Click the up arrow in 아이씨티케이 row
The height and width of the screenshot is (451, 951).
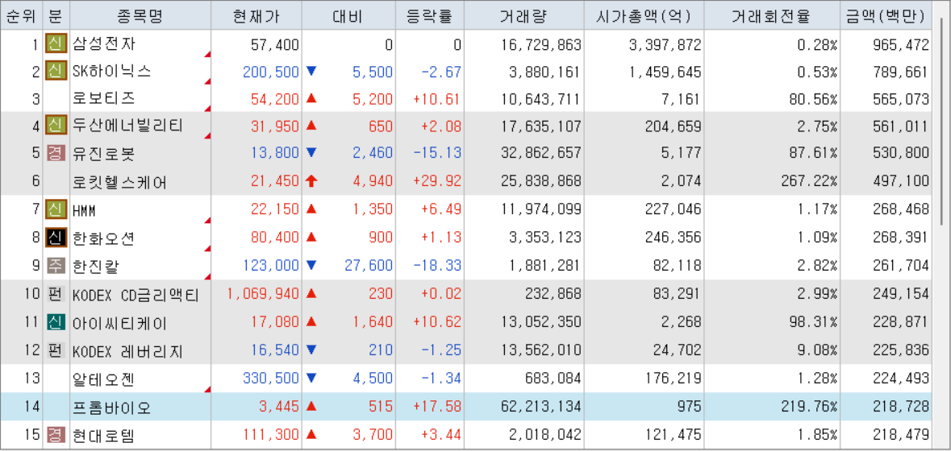point(311,321)
